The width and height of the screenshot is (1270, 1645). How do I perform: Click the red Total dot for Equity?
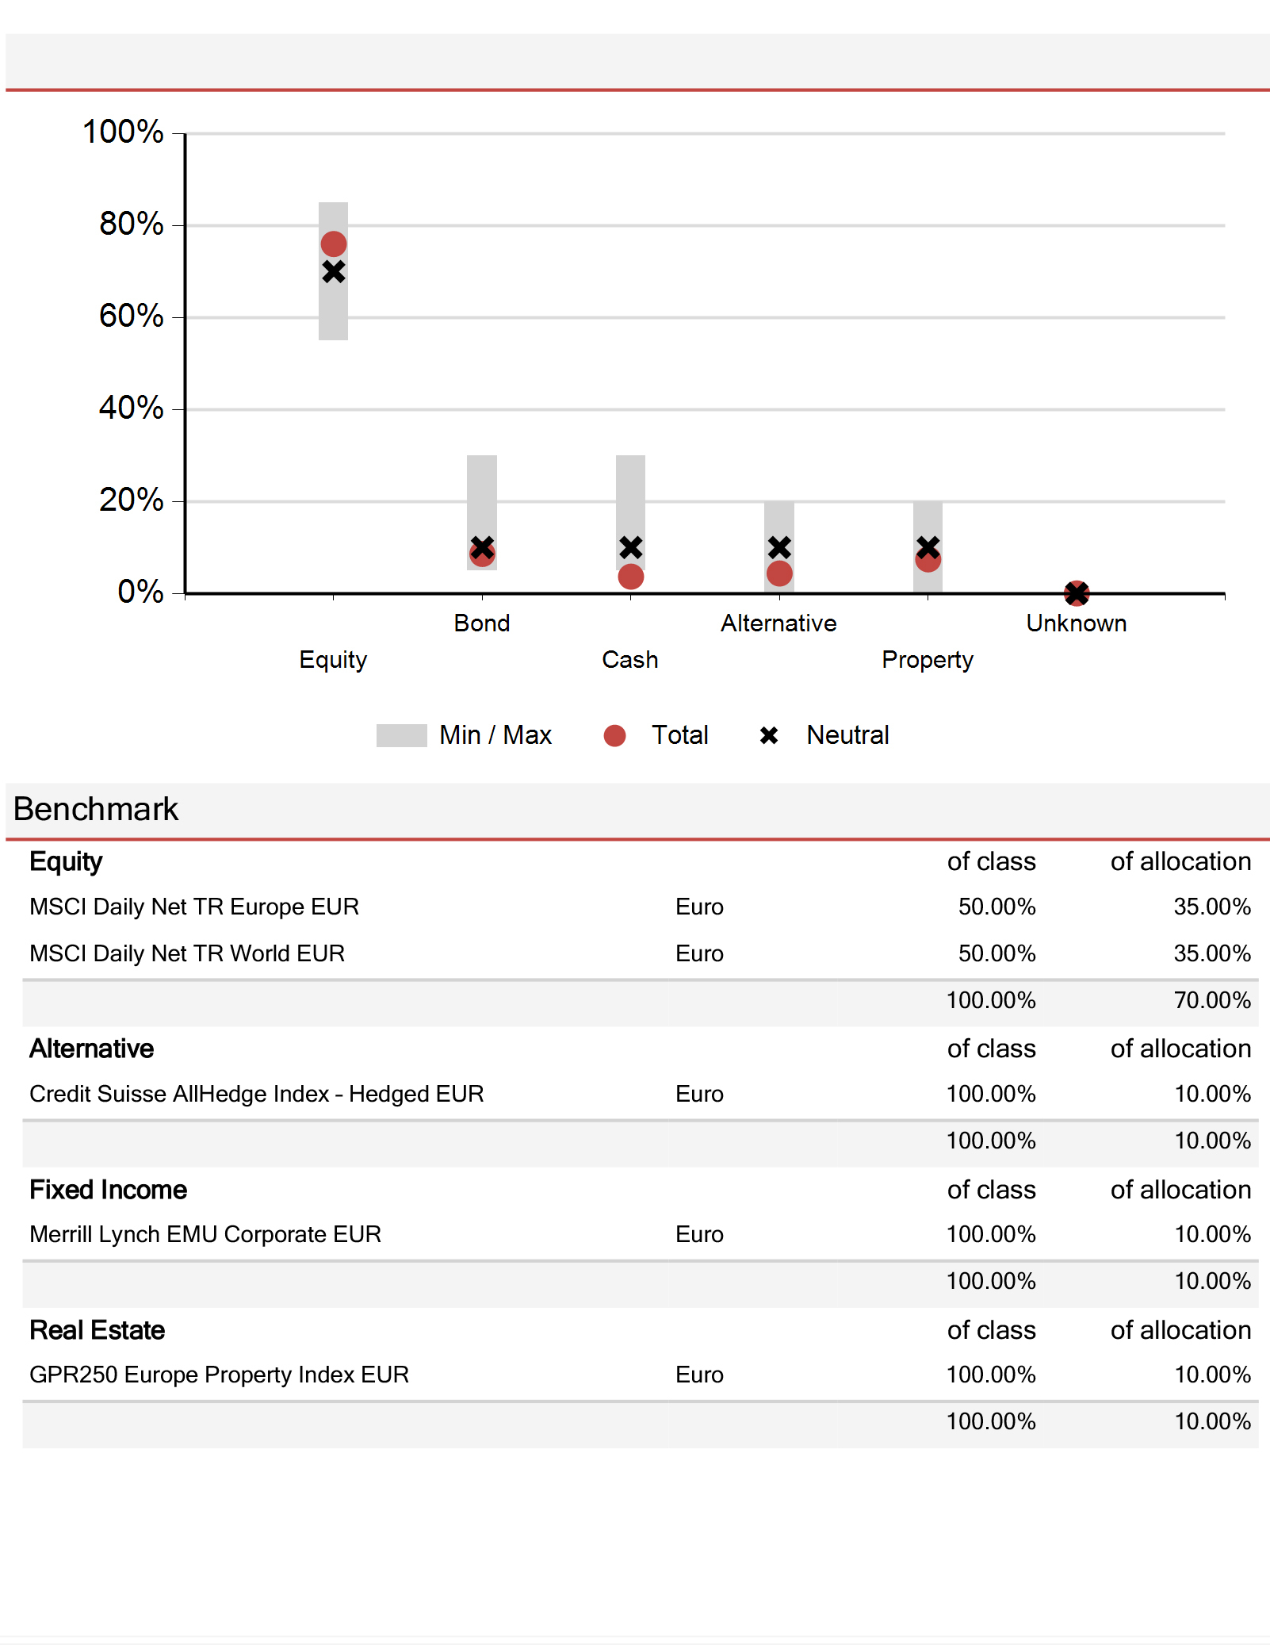coord(333,244)
